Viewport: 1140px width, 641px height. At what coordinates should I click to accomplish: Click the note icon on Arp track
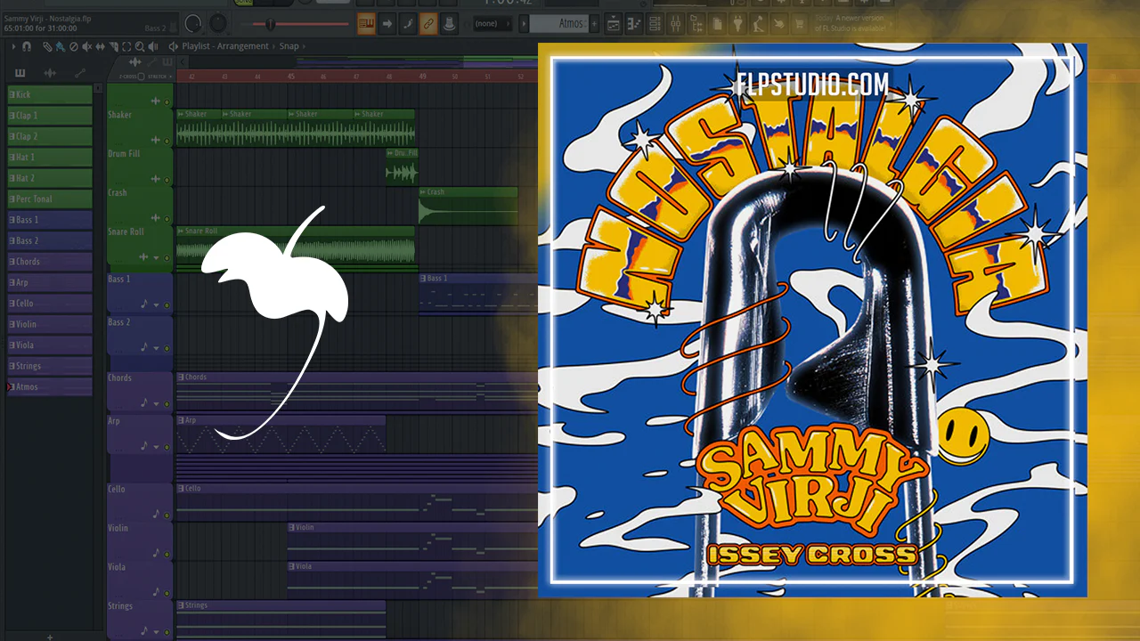click(143, 446)
